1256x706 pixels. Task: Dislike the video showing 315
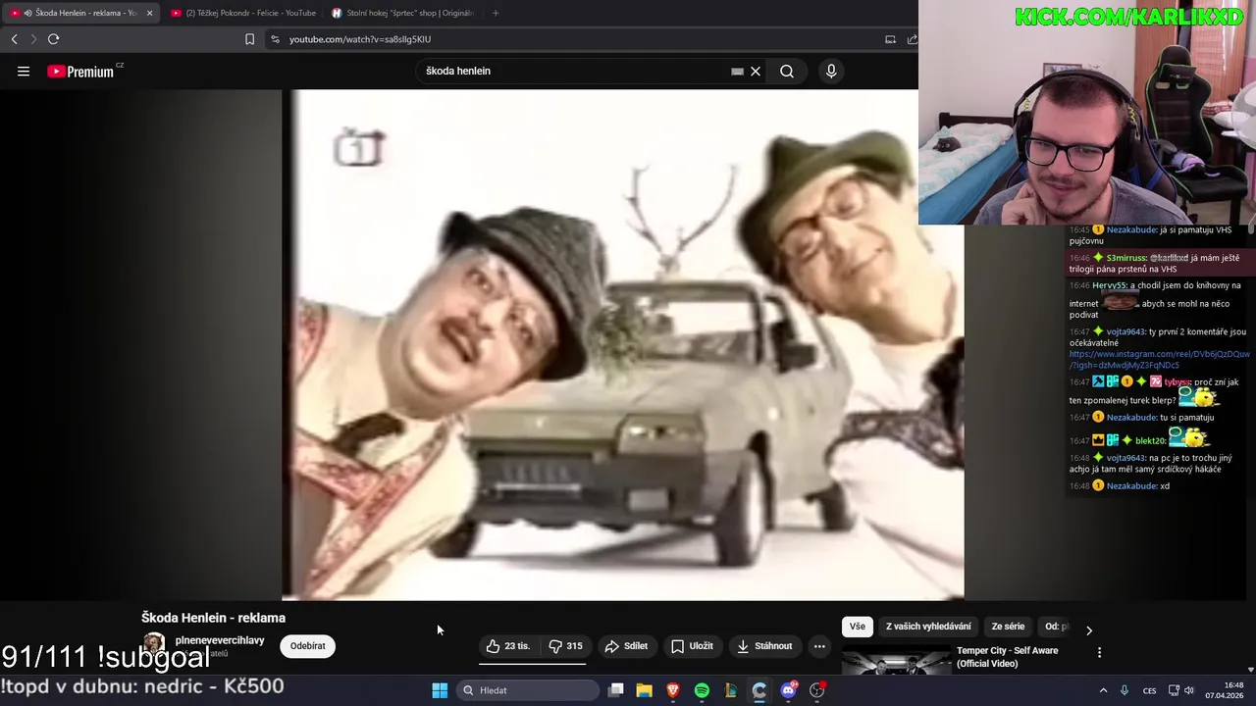(x=565, y=646)
